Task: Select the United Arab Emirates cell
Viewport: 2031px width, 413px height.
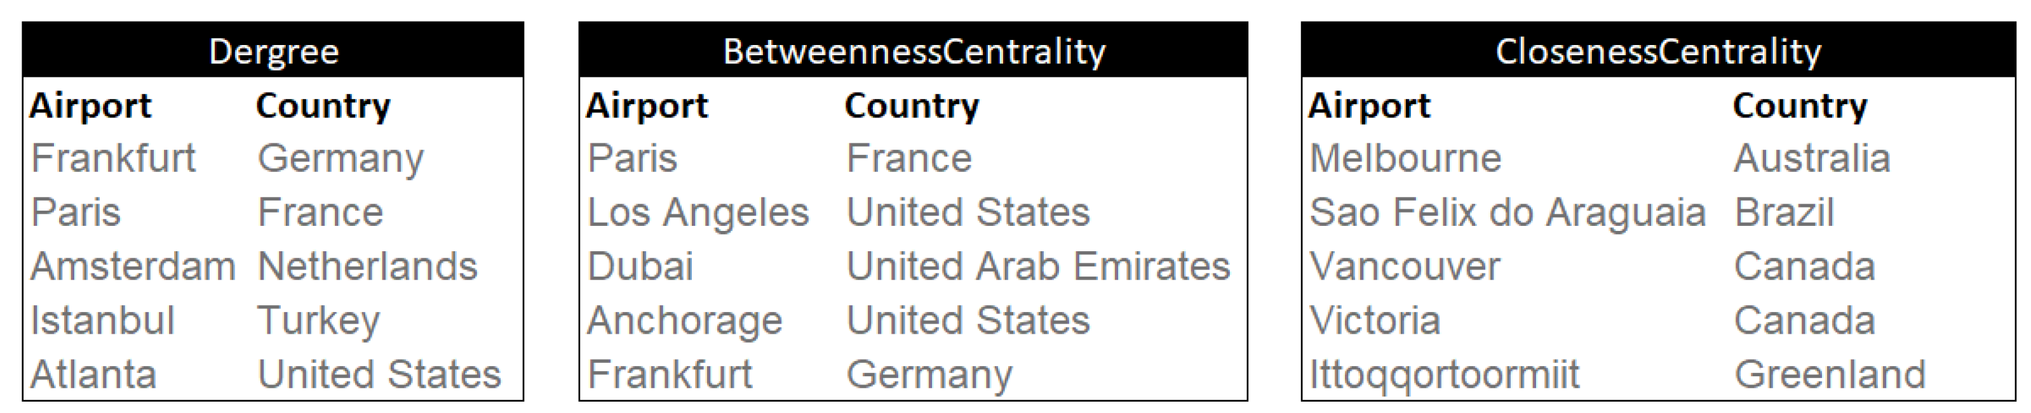Action: tap(1037, 266)
